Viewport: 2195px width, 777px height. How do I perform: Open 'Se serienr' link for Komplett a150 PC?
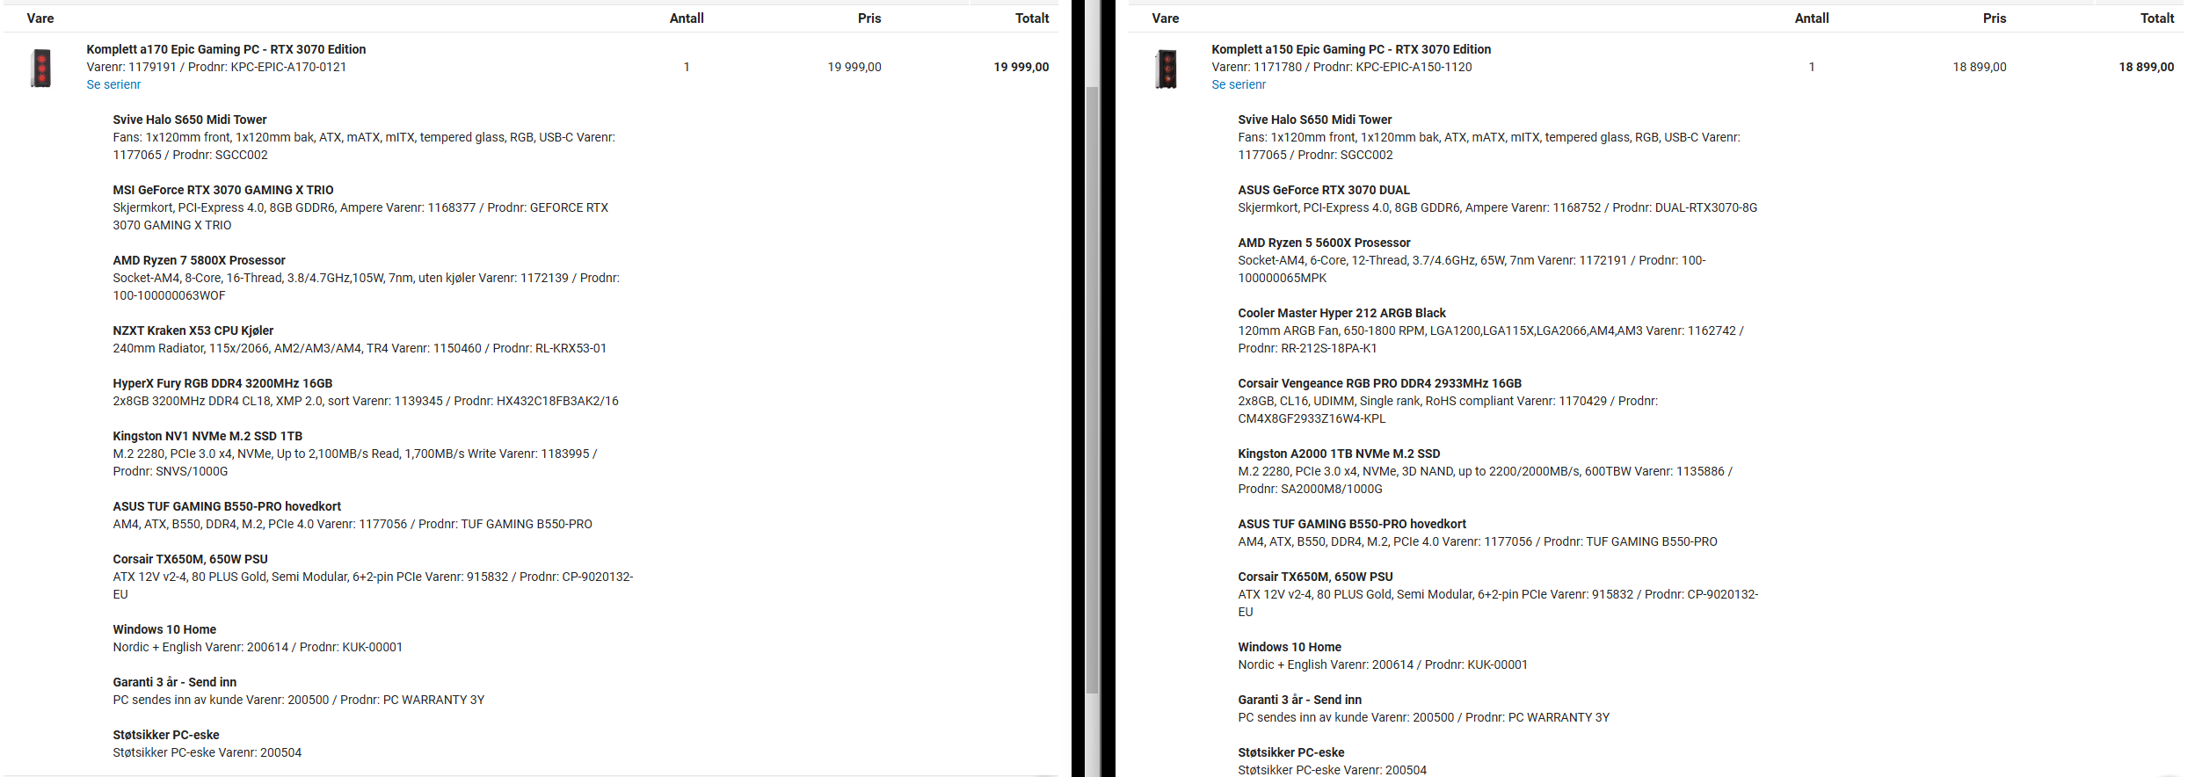point(1239,84)
